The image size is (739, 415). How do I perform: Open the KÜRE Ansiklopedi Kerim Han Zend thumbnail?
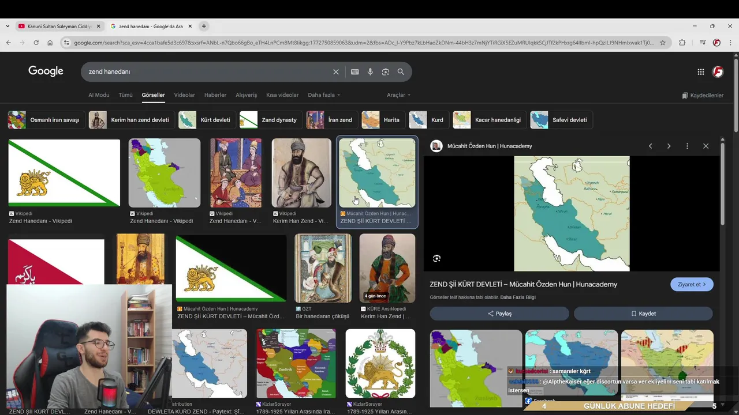pyautogui.click(x=387, y=268)
